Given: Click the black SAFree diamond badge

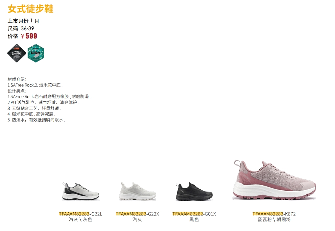Looking at the screenshot, I should click(x=17, y=53).
